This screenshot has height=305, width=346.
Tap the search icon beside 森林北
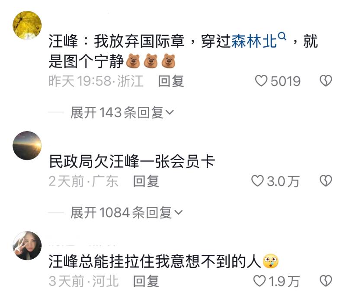[282, 36]
